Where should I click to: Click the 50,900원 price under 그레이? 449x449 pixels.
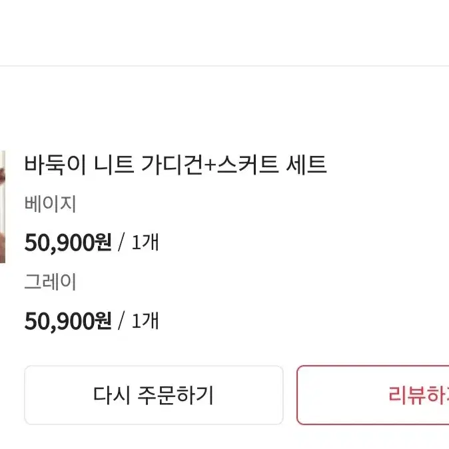(68, 320)
